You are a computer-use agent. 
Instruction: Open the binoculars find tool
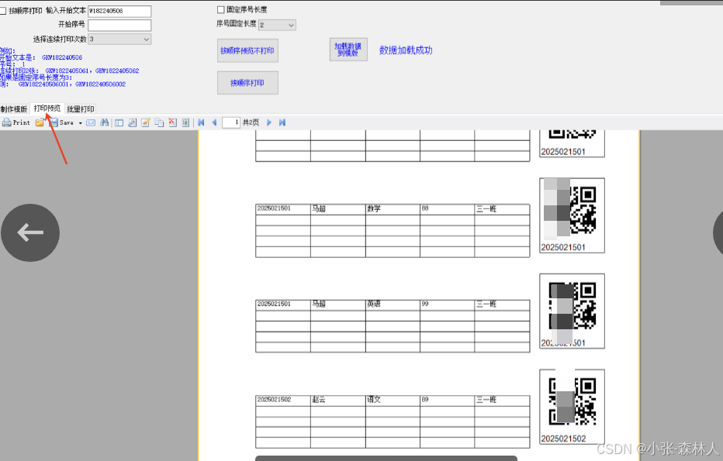pos(105,122)
